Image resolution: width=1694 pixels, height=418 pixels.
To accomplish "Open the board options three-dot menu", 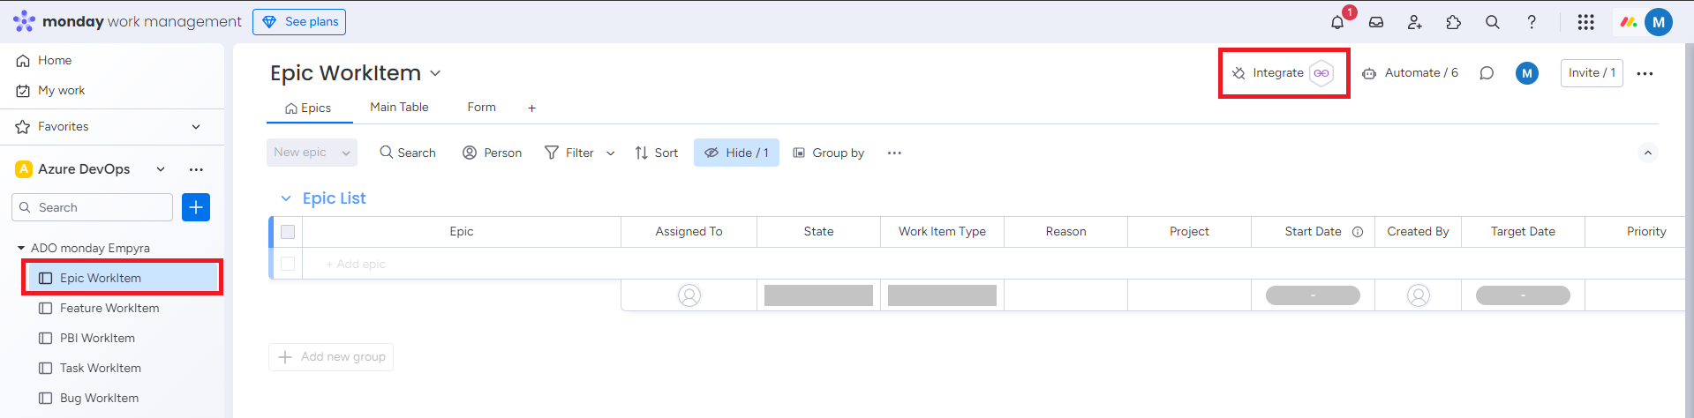I will 1645,73.
